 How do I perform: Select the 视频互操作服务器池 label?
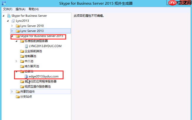click(37, 87)
